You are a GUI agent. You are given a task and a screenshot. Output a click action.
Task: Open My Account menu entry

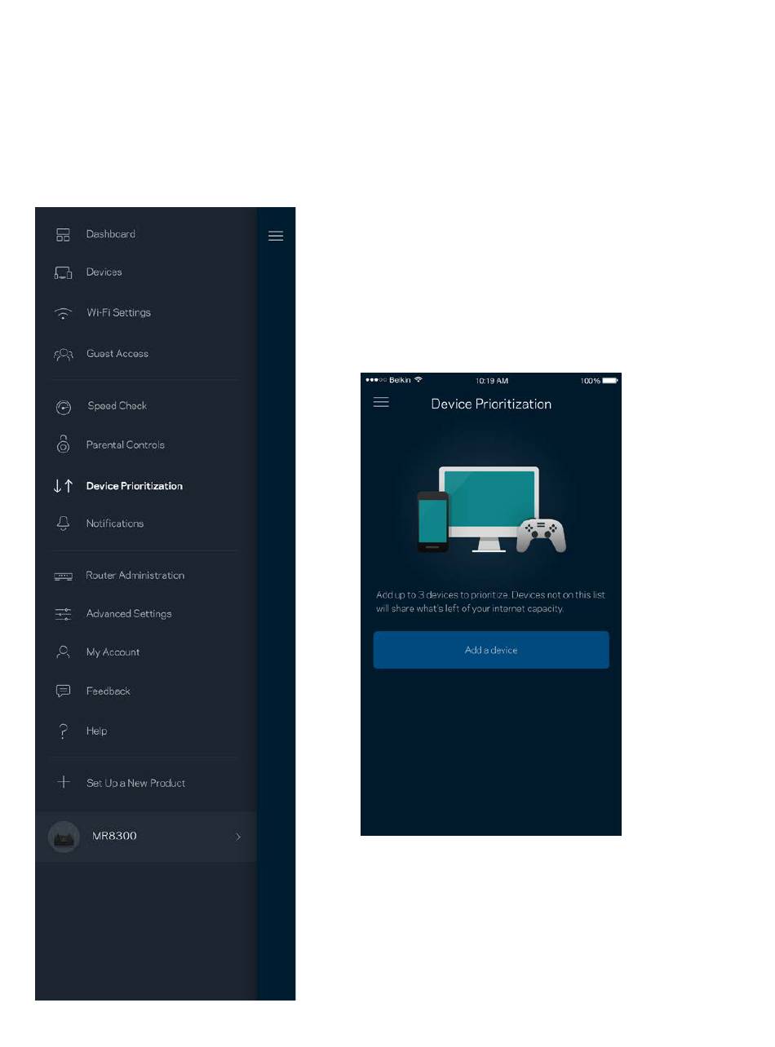(113, 652)
